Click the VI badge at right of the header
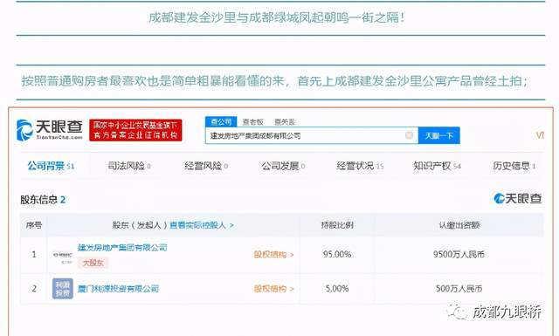Screen dimensions: 559x336 click(540, 135)
